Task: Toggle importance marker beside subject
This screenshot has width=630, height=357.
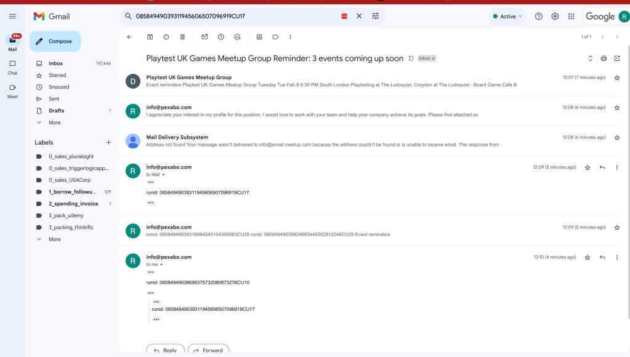Action: [x=411, y=58]
